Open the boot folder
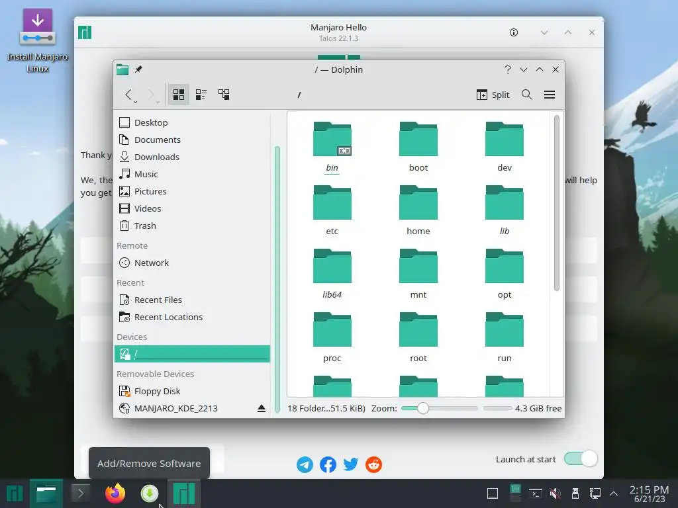This screenshot has height=508, width=678. [418, 147]
